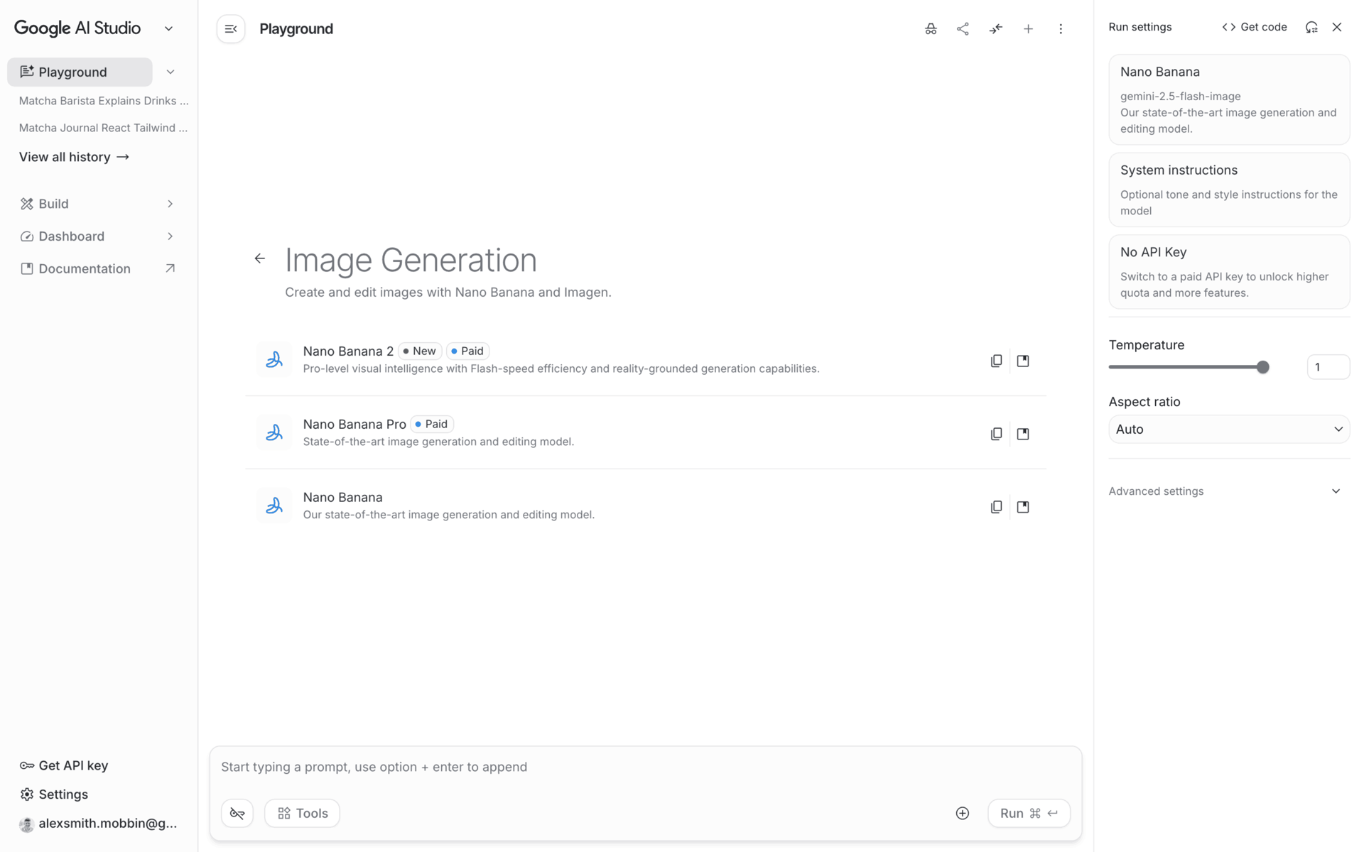Select the Nano Banana Pro model title

(x=354, y=425)
